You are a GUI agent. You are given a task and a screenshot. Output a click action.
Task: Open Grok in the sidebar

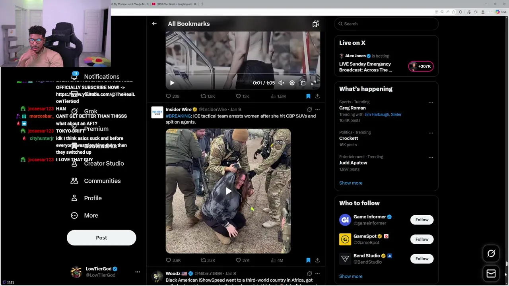[x=84, y=112]
